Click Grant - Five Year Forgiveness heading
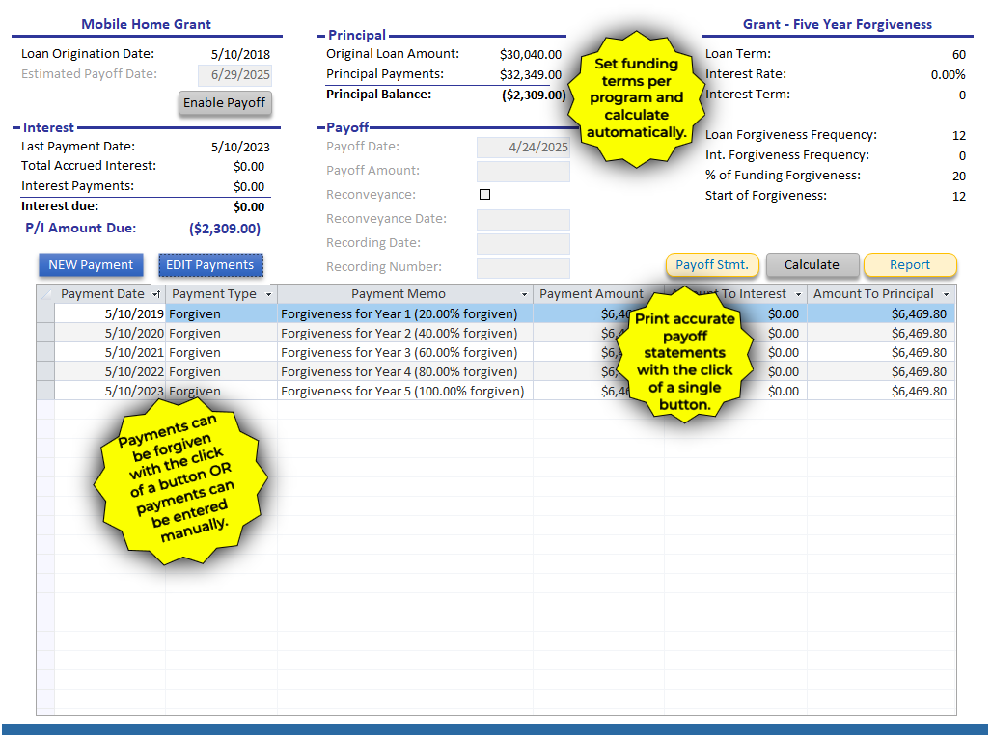991x735 pixels. pyautogui.click(x=838, y=25)
